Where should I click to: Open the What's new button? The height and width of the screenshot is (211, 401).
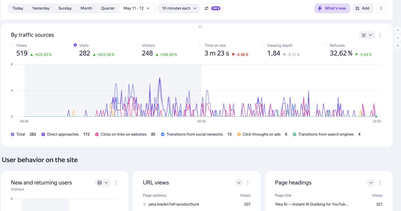332,8
